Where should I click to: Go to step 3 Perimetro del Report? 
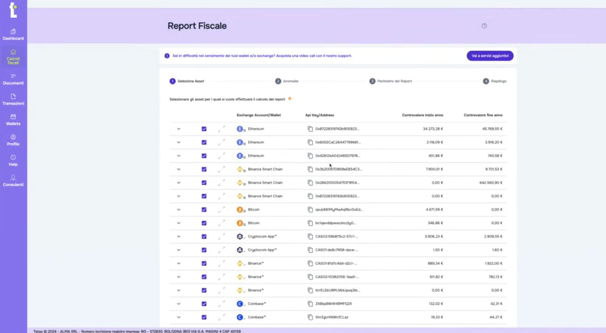click(x=391, y=81)
